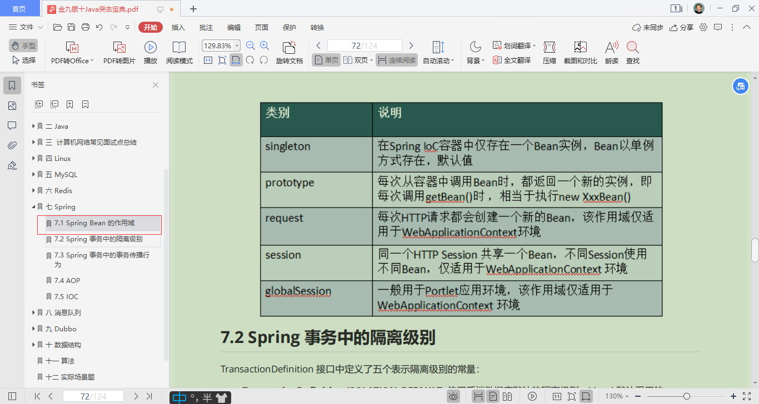Switch to the 首页 home tab
Screen dimensions: 759x404
19,9
